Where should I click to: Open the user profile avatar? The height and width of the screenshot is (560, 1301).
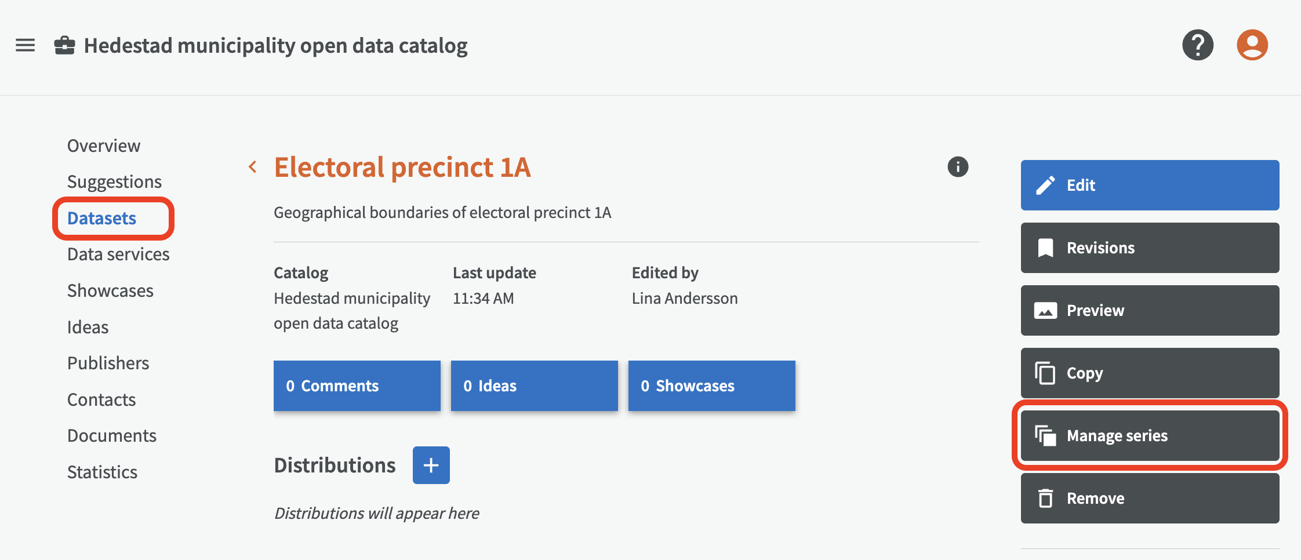1252,45
